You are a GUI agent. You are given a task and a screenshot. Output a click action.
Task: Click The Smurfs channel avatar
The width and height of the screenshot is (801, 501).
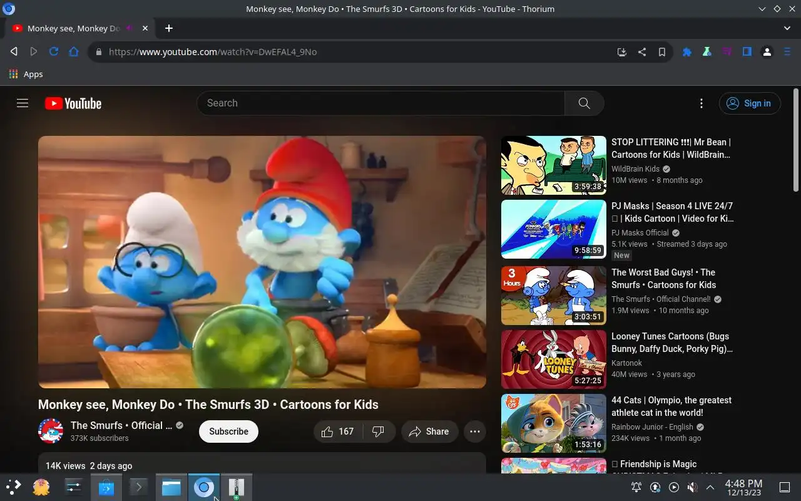(x=51, y=431)
